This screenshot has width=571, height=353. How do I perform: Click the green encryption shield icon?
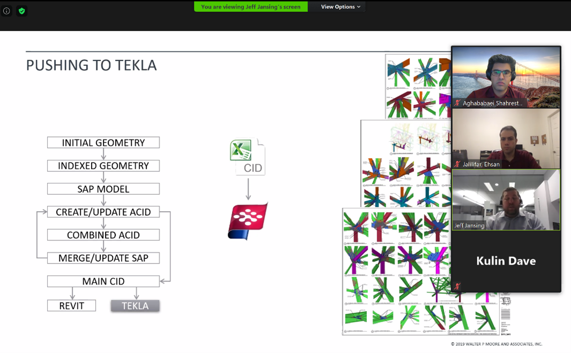tap(22, 11)
